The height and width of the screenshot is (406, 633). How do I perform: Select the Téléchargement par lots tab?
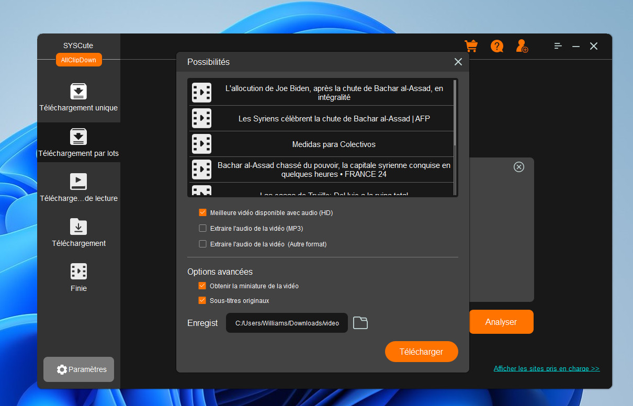click(x=78, y=143)
